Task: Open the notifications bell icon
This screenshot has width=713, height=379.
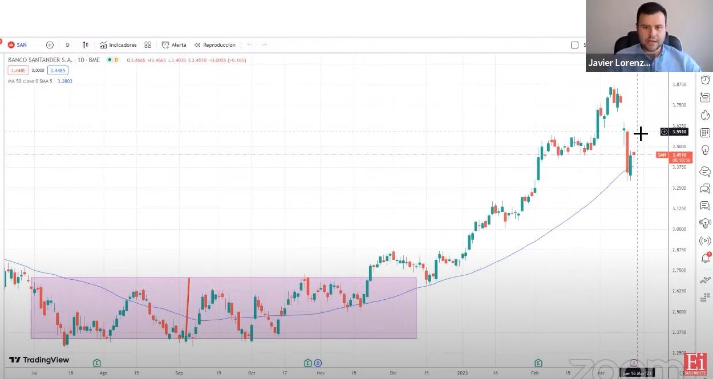Action: pos(705,259)
